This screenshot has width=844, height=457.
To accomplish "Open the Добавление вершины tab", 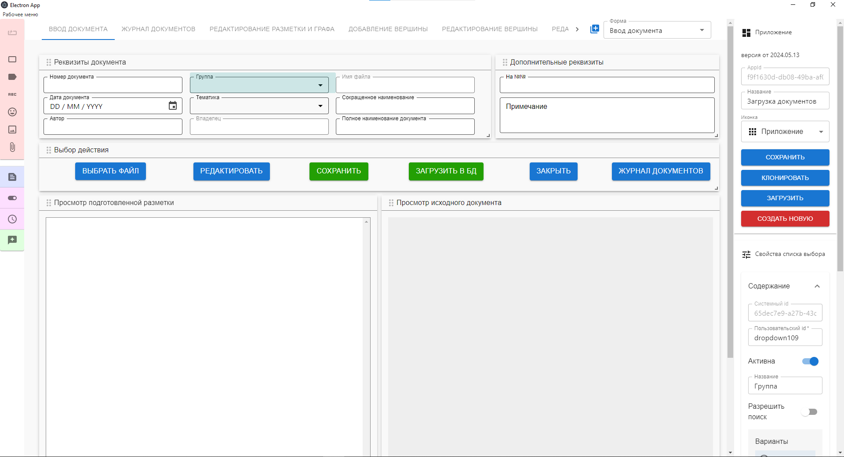I will coord(388,29).
